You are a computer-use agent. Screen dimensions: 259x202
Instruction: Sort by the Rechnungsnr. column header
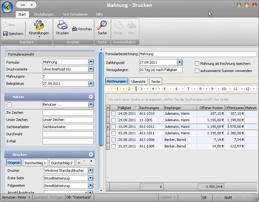click(x=151, y=108)
